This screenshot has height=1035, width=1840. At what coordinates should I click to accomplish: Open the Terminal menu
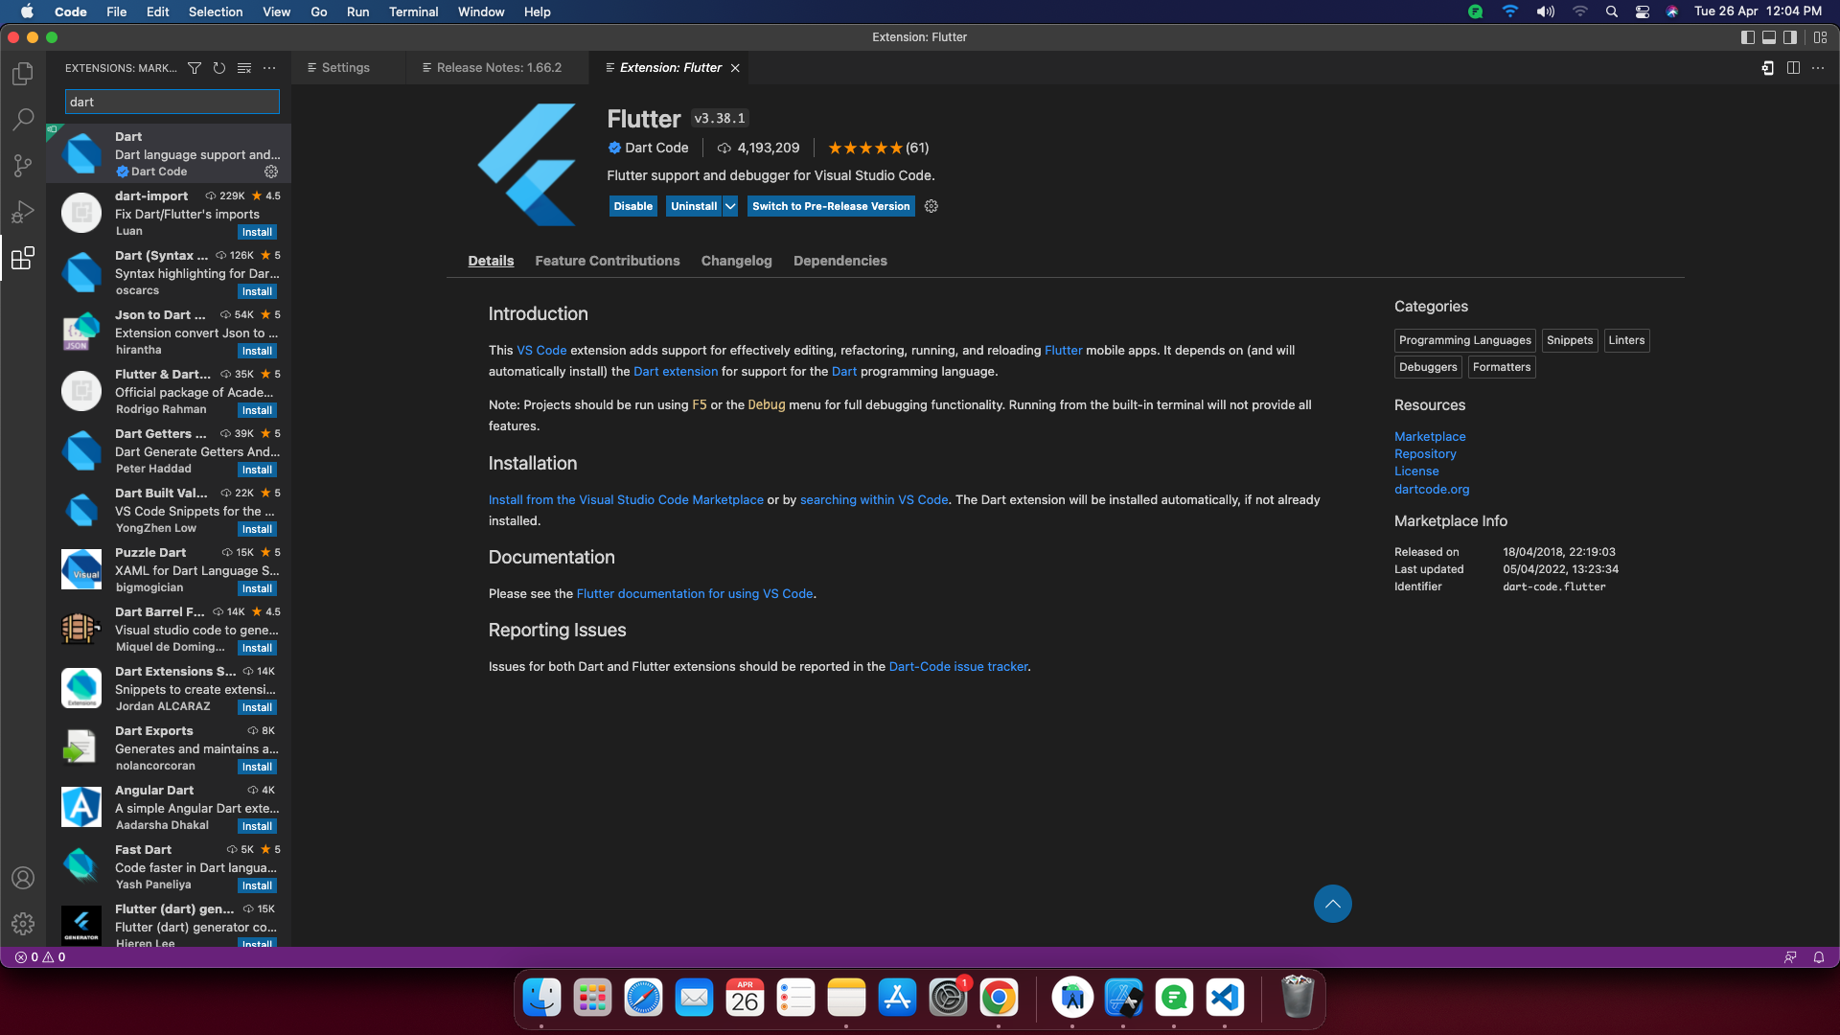pos(413,11)
